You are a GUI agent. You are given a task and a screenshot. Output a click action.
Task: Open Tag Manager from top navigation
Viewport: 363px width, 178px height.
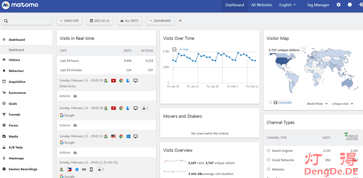[318, 5]
